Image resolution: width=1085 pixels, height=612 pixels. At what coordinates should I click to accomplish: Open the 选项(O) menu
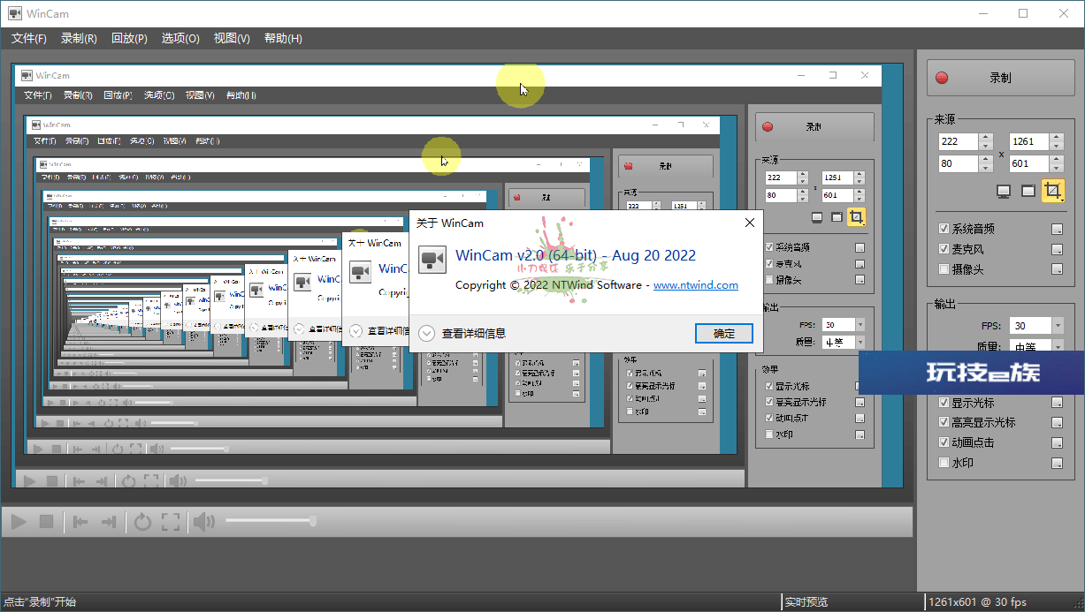pyautogui.click(x=180, y=39)
